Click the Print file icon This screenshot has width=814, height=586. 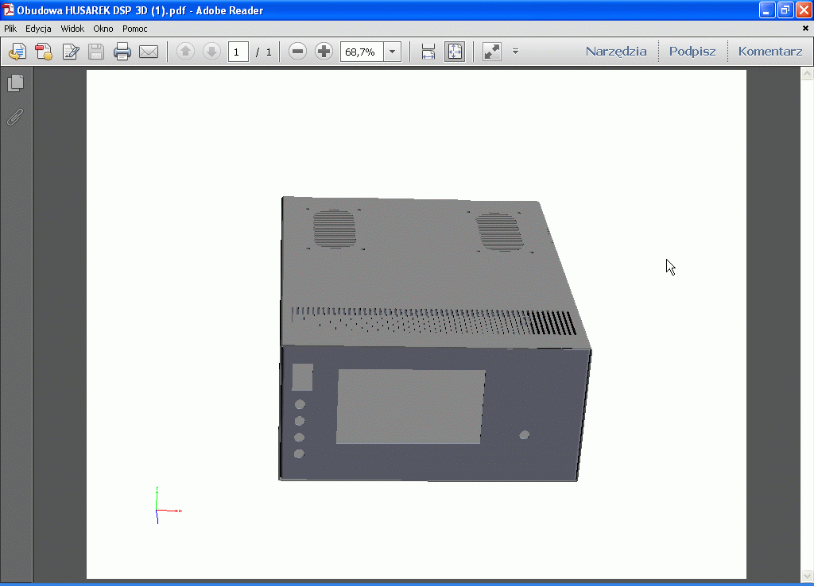(x=122, y=52)
